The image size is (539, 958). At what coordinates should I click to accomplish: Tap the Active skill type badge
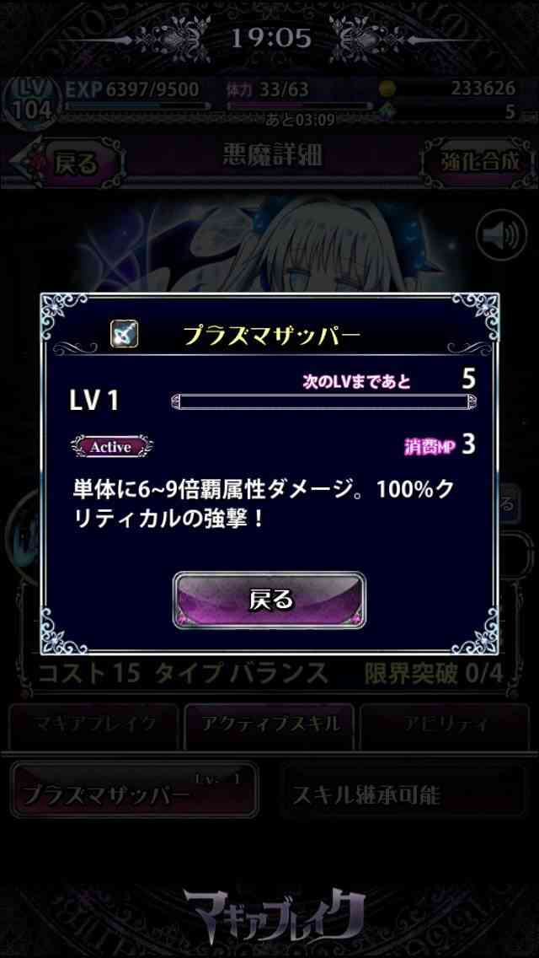click(111, 447)
